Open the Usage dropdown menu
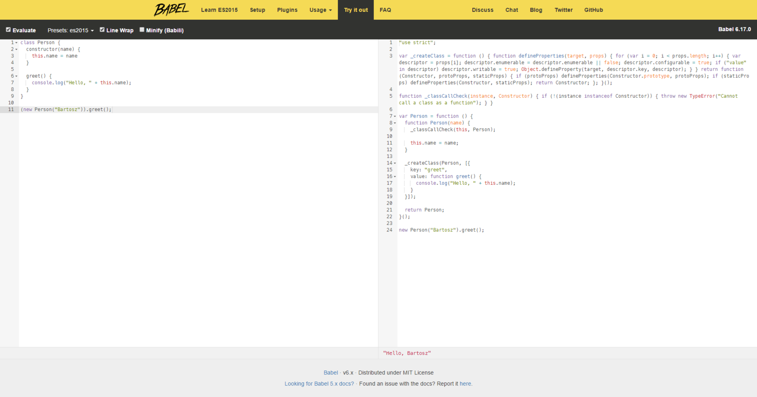The height and width of the screenshot is (397, 757). [321, 10]
